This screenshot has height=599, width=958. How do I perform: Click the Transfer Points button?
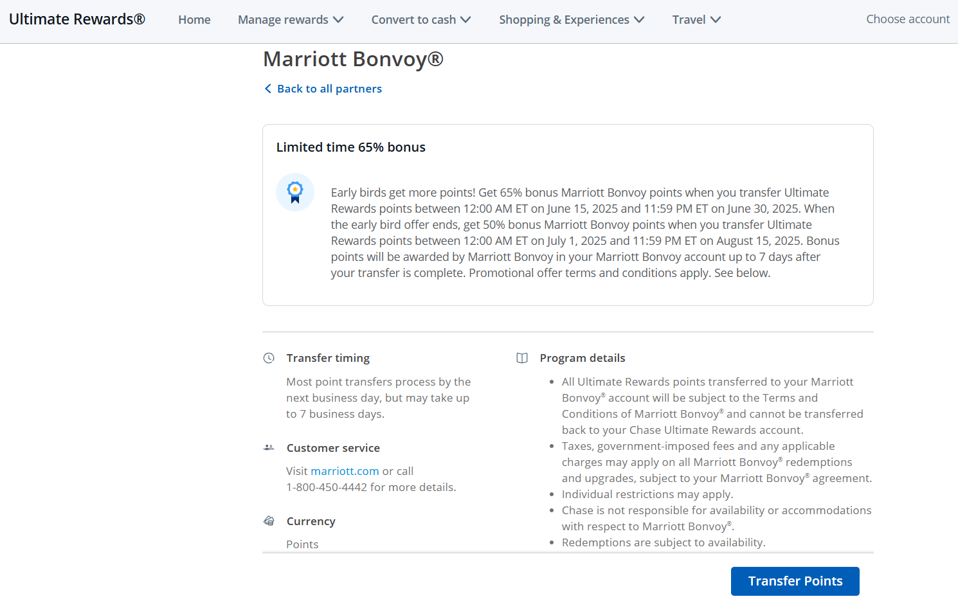pos(795,581)
